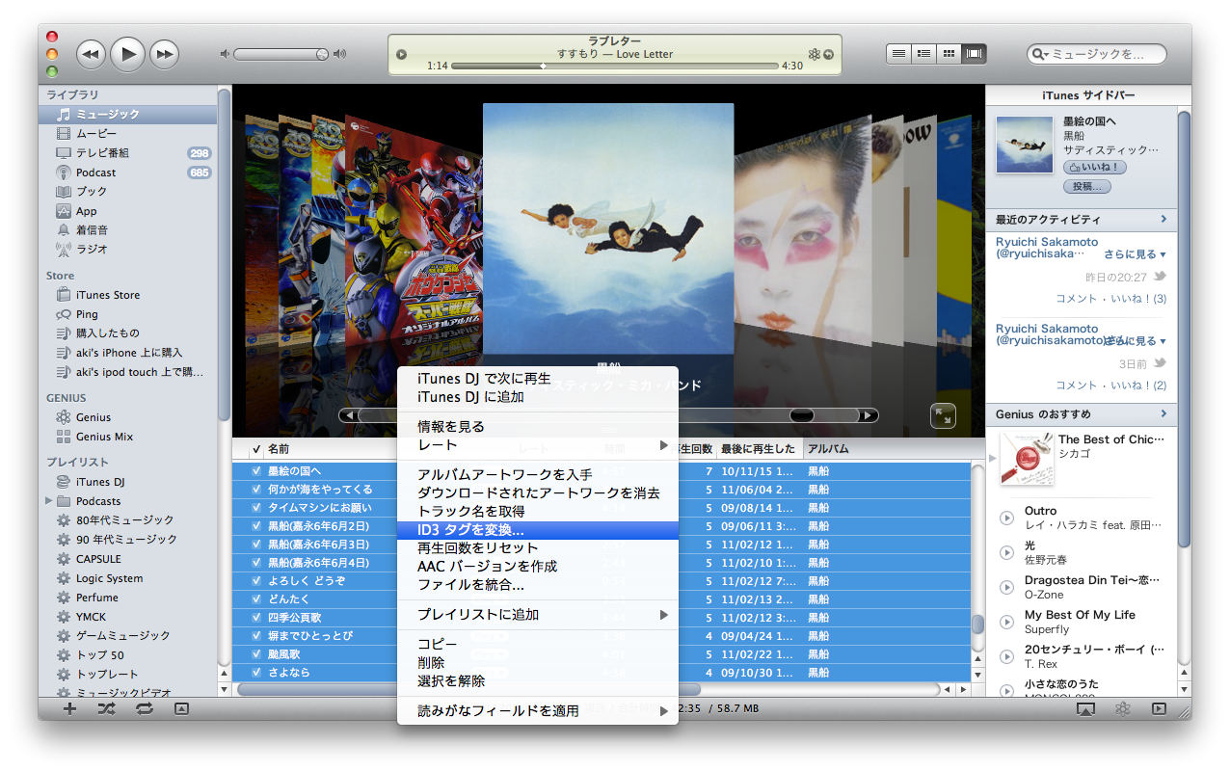1230x771 pixels.
Task: Choose 再生回数をリセット
Action: tap(538, 548)
